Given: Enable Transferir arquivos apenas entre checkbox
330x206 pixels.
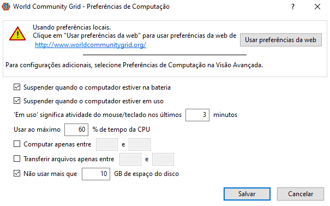Looking at the screenshot, I should coord(17,159).
